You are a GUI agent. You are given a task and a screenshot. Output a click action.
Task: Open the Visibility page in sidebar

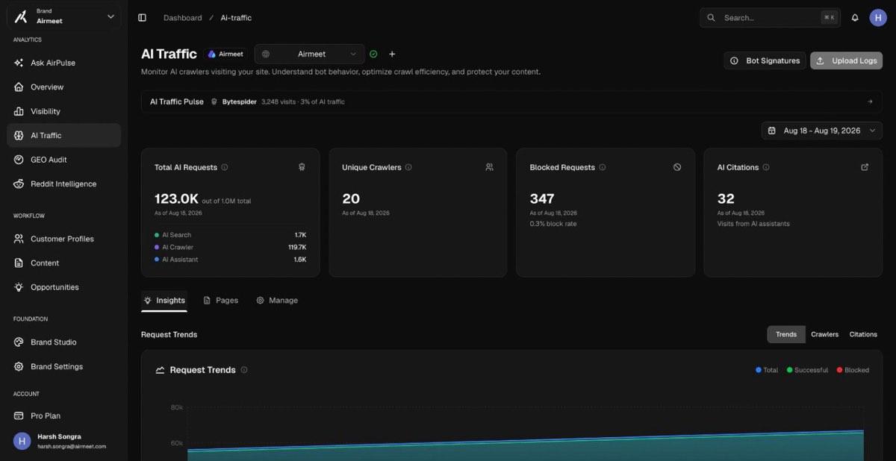63,111
